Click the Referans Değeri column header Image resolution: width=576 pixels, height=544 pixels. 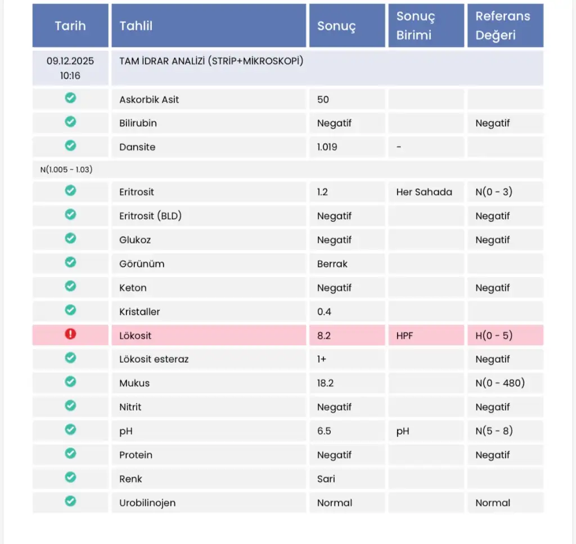coord(503,26)
